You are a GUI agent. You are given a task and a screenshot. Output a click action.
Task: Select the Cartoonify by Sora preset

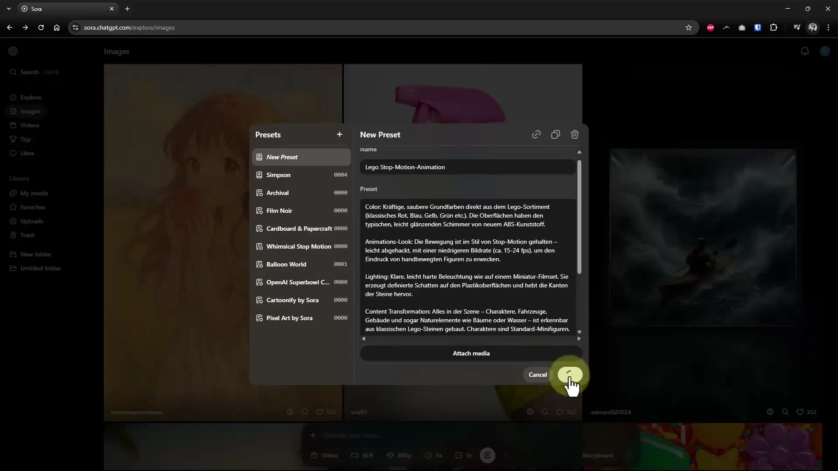coord(301,300)
